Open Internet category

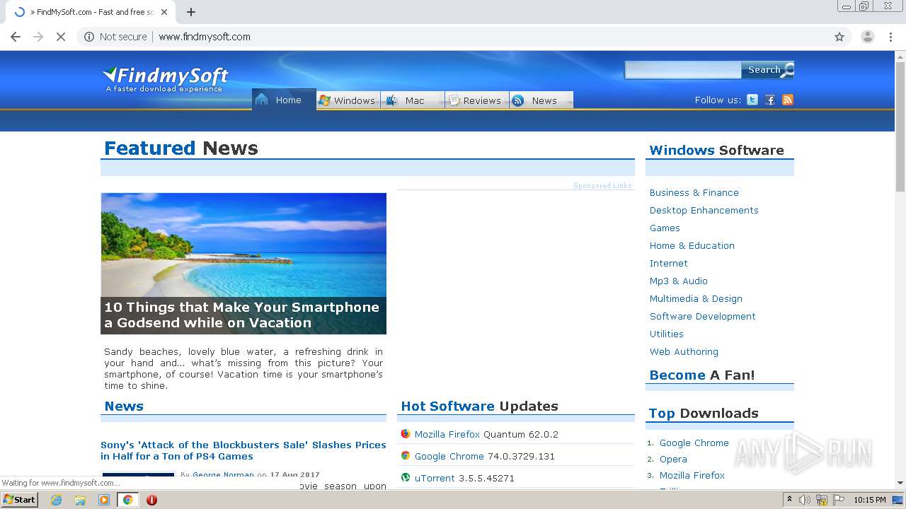tap(669, 263)
